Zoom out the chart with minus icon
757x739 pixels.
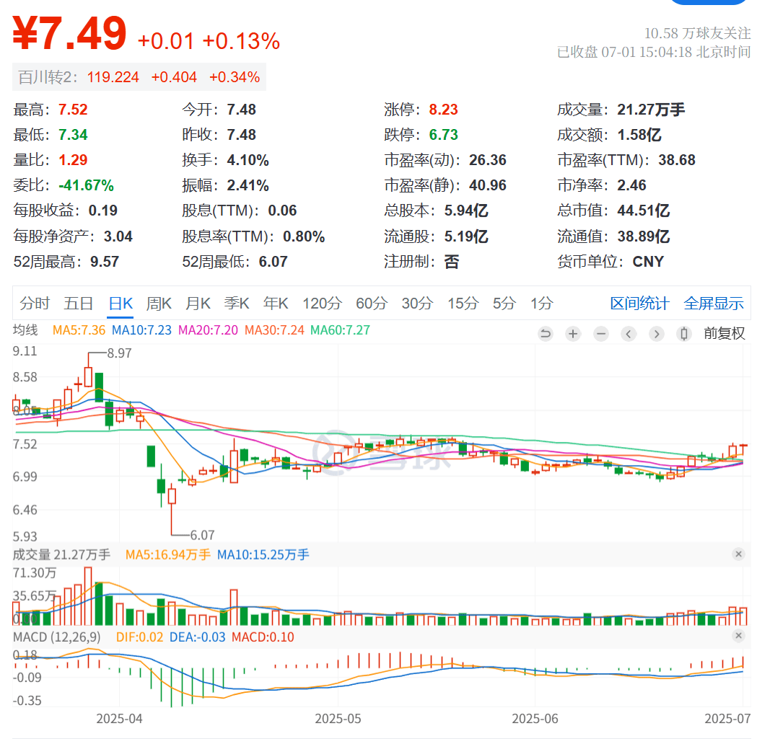tap(601, 333)
